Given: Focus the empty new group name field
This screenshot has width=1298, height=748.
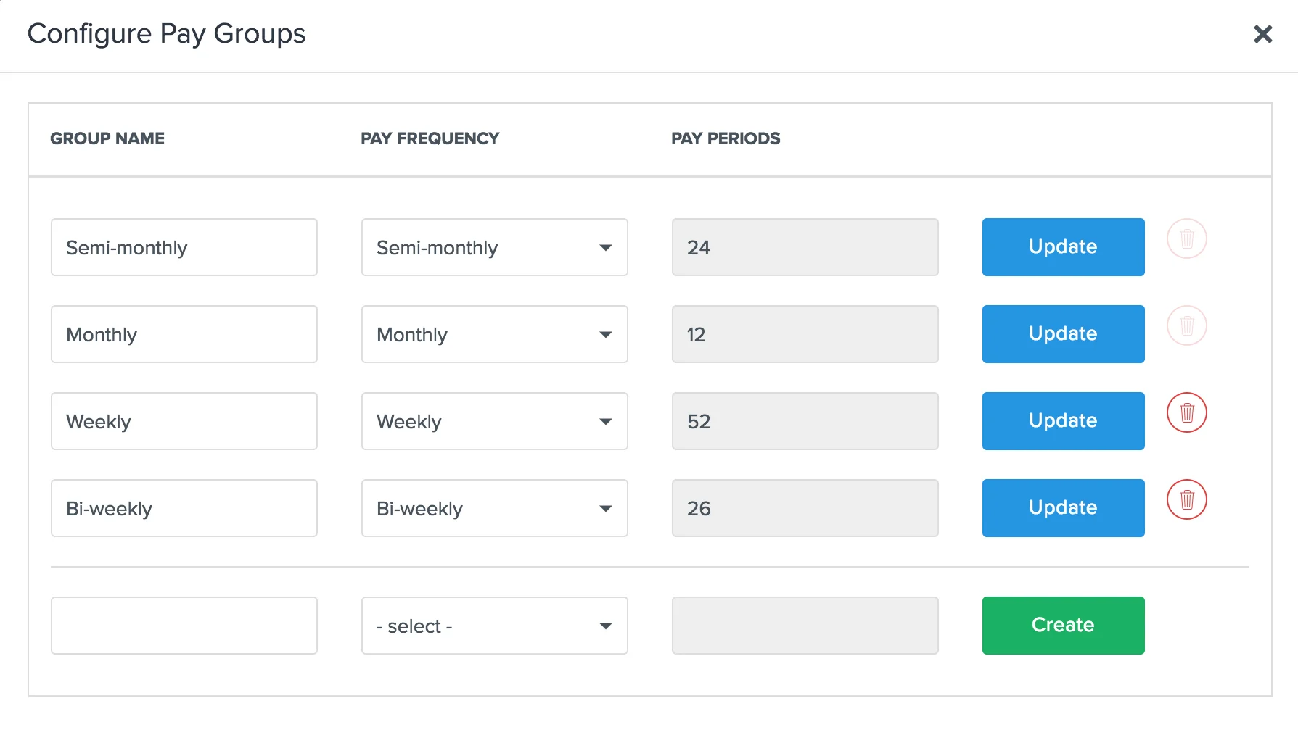Looking at the screenshot, I should pyautogui.click(x=184, y=626).
